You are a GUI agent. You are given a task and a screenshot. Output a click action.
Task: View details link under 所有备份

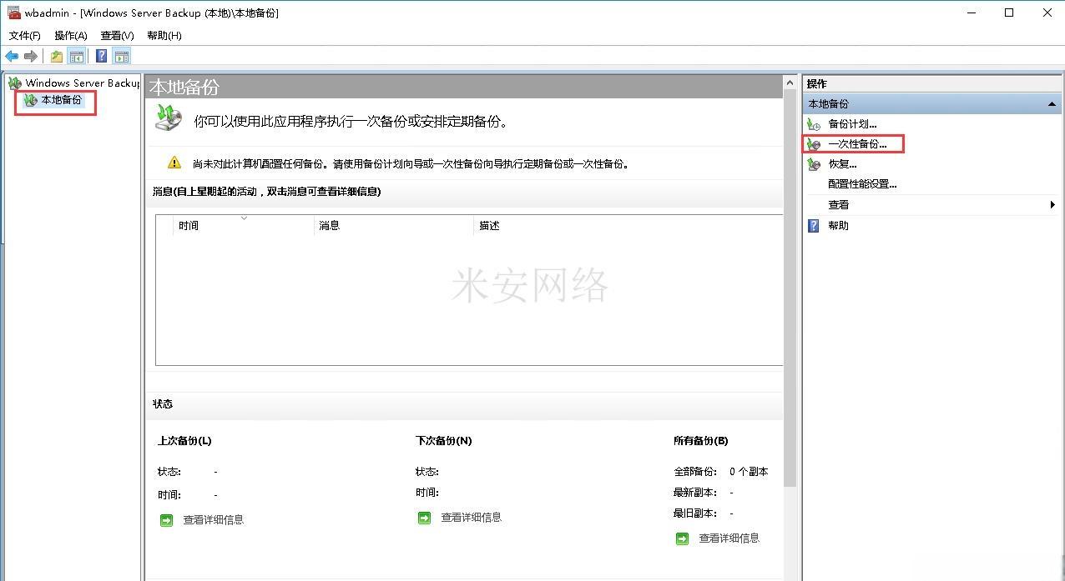pyautogui.click(x=729, y=538)
